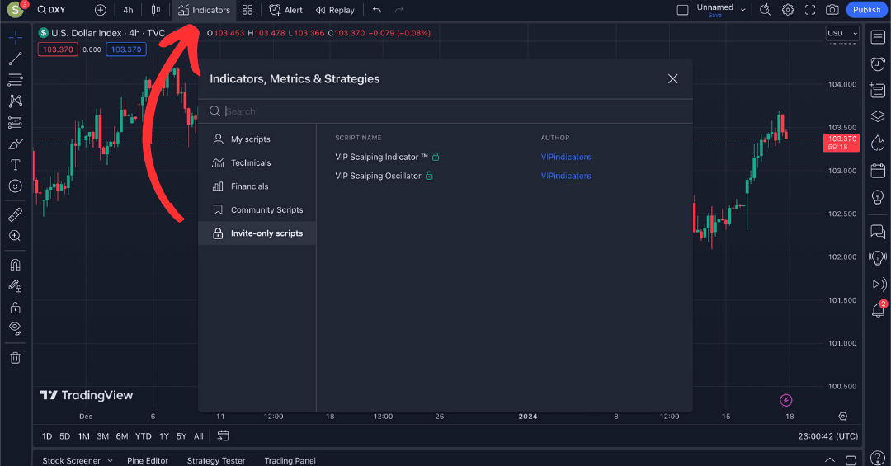
Task: Select Community Scripts category
Action: (x=257, y=209)
